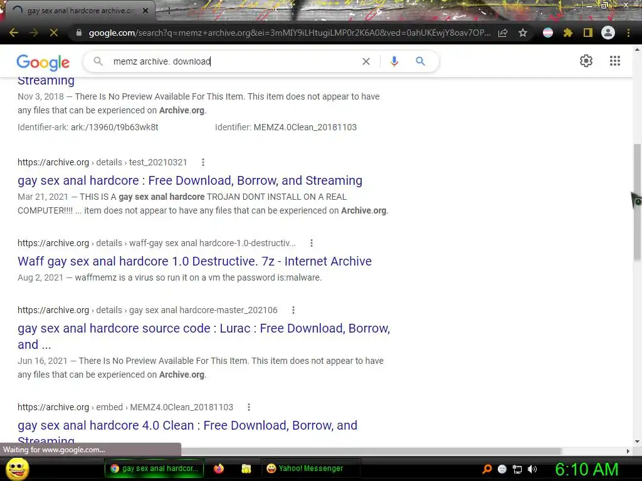Image resolution: width=642 pixels, height=481 pixels.
Task: Click the horizontal scrollbar thumb
Action: pyautogui.click(x=372, y=451)
